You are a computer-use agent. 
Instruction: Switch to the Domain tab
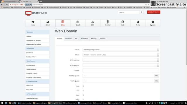point(59,39)
